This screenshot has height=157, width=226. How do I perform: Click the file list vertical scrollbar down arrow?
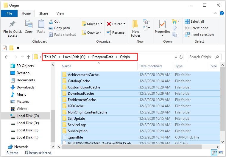(x=222, y=142)
